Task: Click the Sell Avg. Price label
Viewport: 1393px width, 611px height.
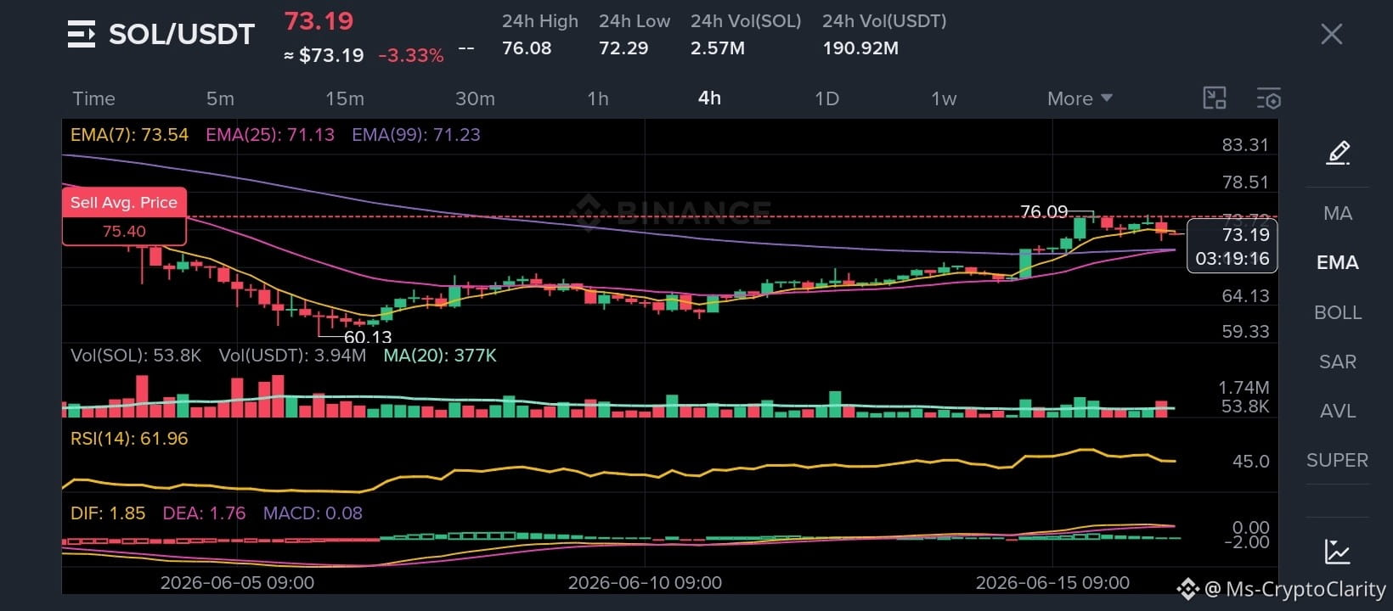Action: tap(124, 202)
